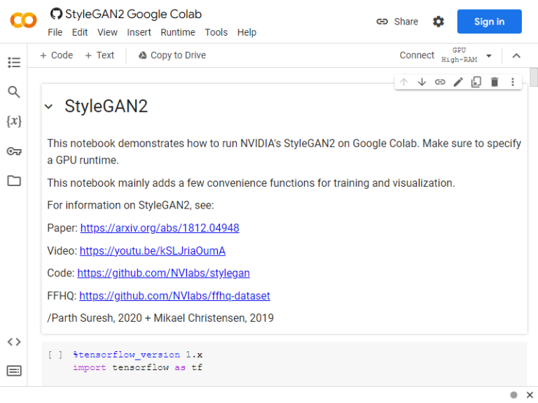Open Code snippets panel icon
The height and width of the screenshot is (403, 538).
point(14,341)
